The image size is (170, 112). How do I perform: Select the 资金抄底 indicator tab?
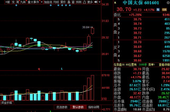[7, 102]
